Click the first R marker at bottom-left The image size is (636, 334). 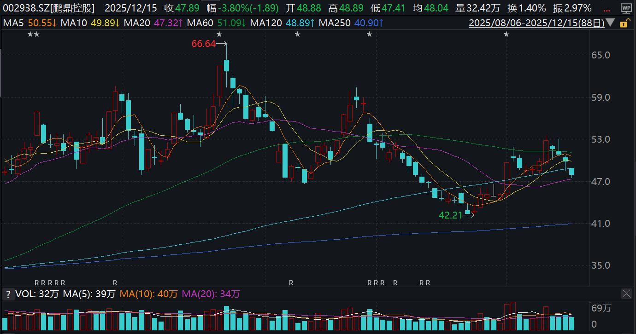point(37,282)
